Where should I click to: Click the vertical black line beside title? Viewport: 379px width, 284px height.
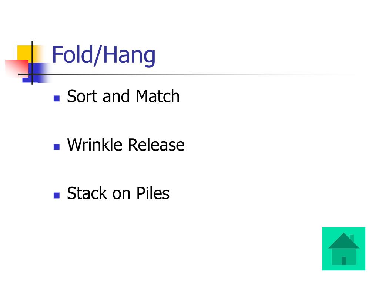pos(32,63)
